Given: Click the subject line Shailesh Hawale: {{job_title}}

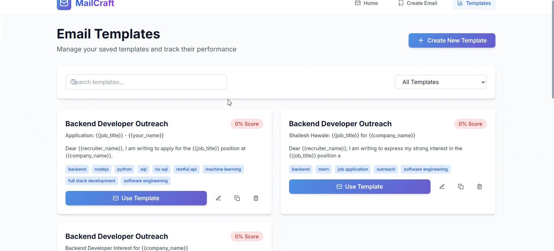Looking at the screenshot, I should point(352,135).
